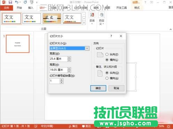Viewport: 173px width, 129px height.
Task: Switch to the 开始 Home tab
Action: pyautogui.click(x=19, y=8)
